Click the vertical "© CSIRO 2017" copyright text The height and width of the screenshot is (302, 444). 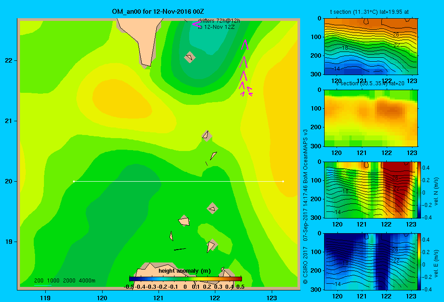coord(305,266)
